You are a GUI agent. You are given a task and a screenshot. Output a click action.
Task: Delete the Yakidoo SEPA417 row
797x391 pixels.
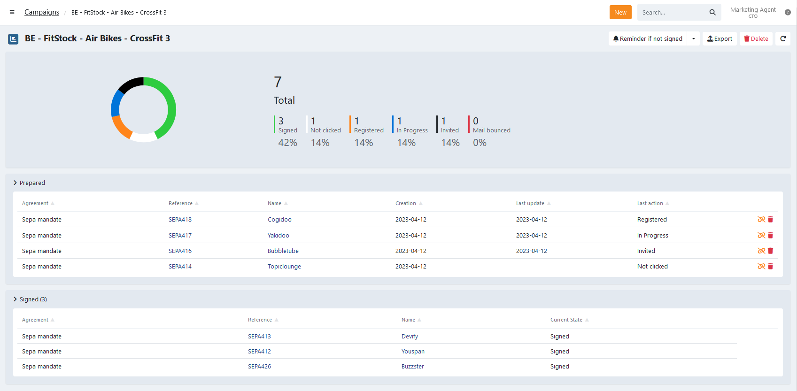pyautogui.click(x=771, y=236)
